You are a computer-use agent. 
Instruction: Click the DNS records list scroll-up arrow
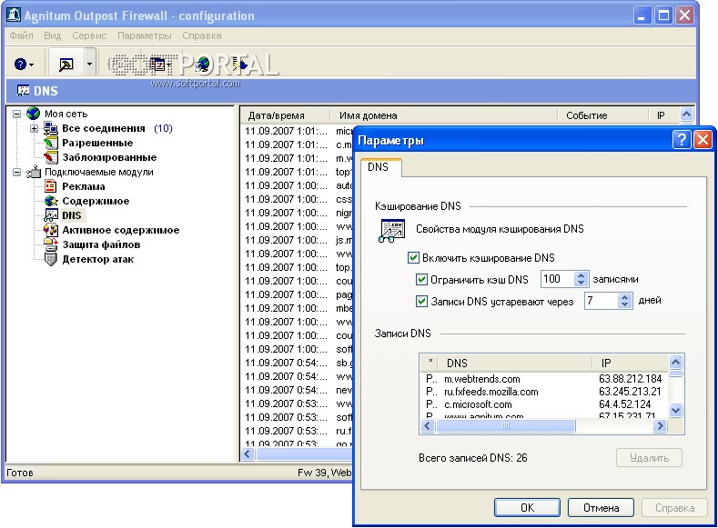[x=676, y=363]
